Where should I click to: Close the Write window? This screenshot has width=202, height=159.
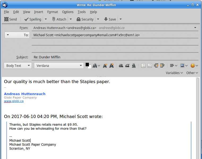tap(197, 5)
